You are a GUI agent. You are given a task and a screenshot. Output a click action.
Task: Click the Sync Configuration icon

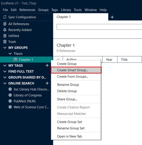pyautogui.click(x=5, y=17)
